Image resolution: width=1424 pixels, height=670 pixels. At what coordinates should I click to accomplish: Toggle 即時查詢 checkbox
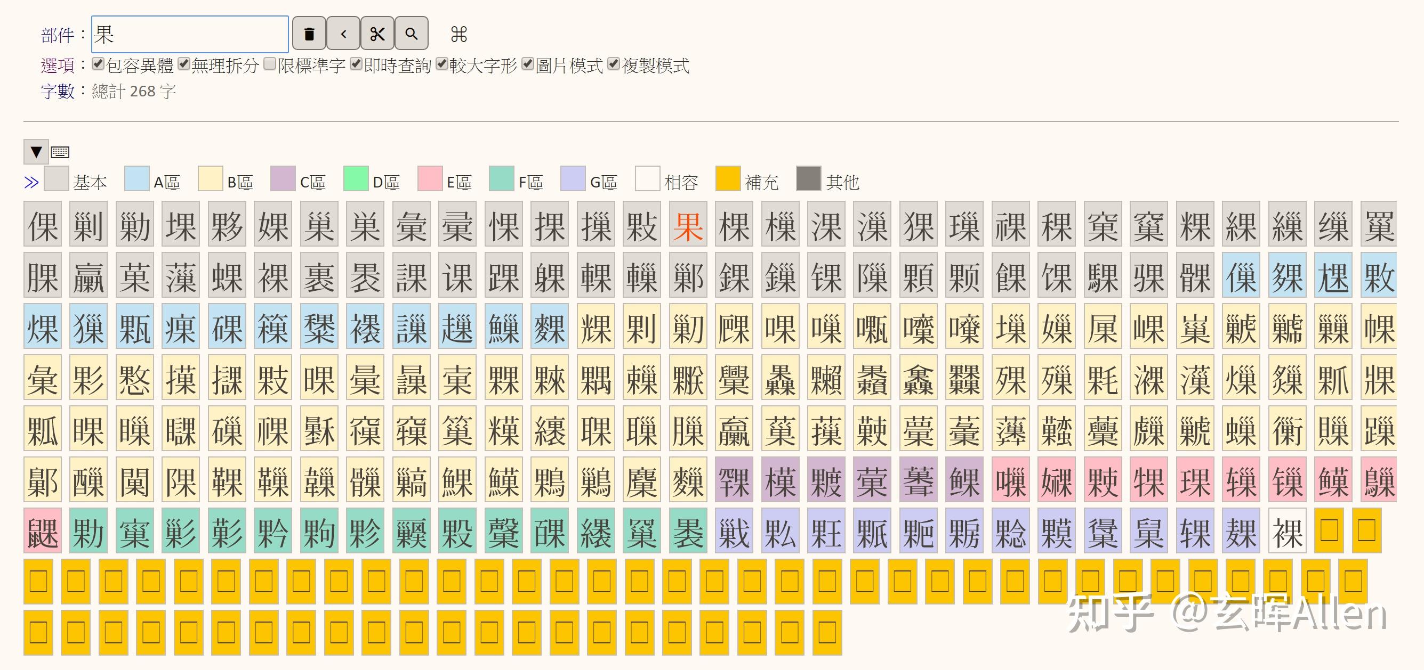point(356,64)
